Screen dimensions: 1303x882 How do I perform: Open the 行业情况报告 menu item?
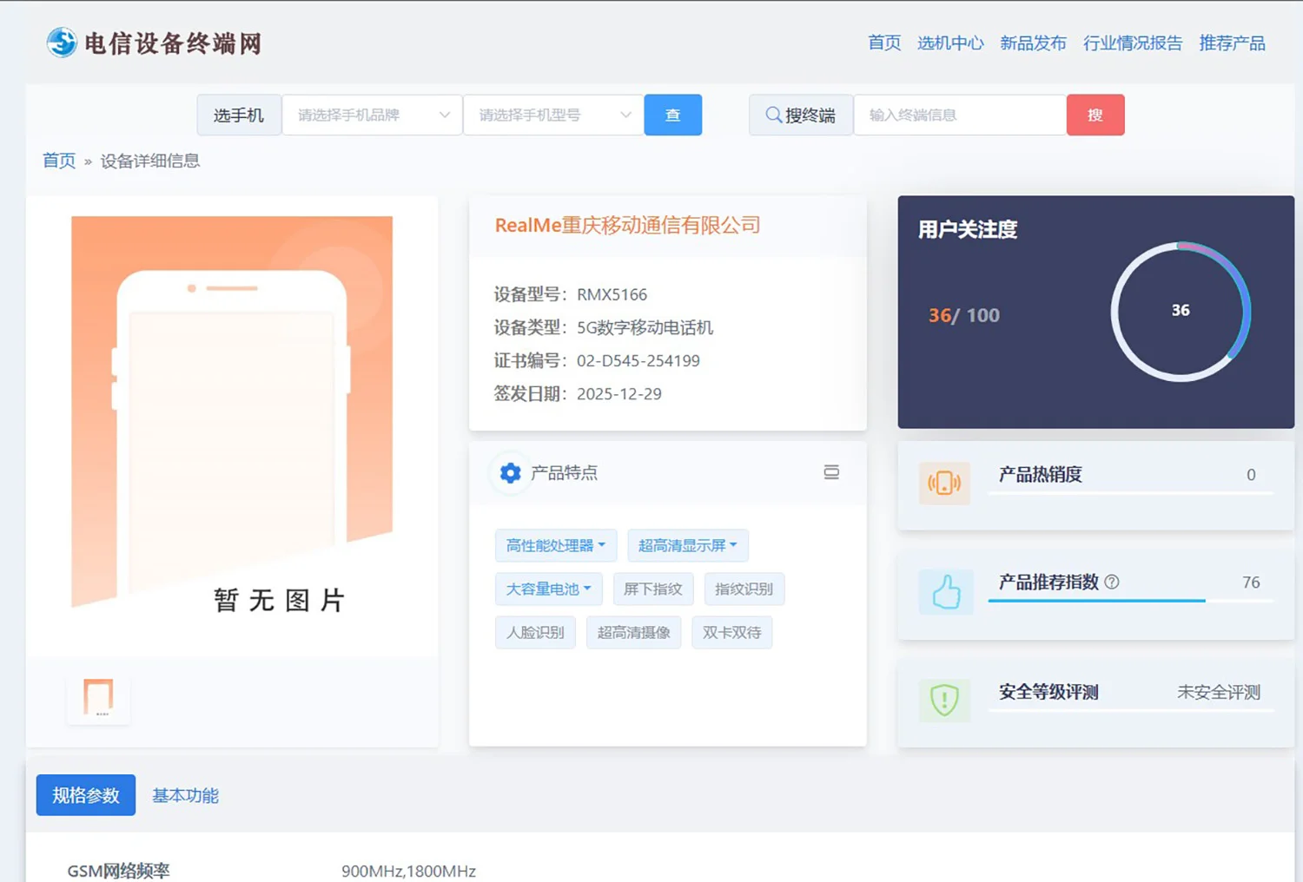click(x=1134, y=43)
